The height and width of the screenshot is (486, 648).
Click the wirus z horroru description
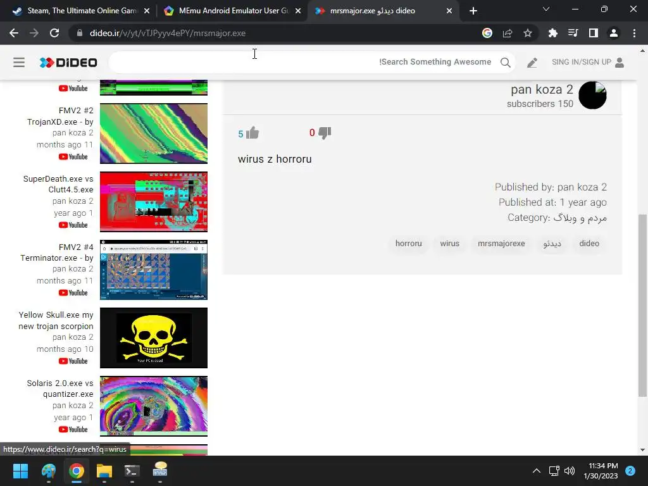coord(275,159)
